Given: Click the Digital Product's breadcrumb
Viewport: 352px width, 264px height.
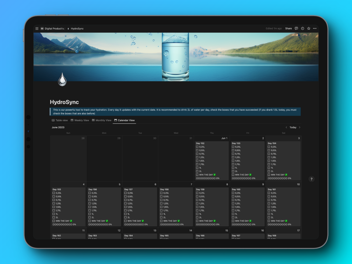Looking at the screenshot, I should [52, 28].
